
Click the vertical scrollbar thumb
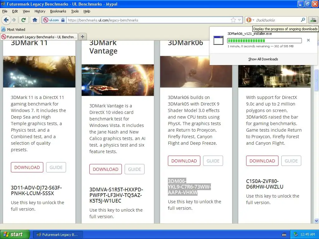click(316, 80)
